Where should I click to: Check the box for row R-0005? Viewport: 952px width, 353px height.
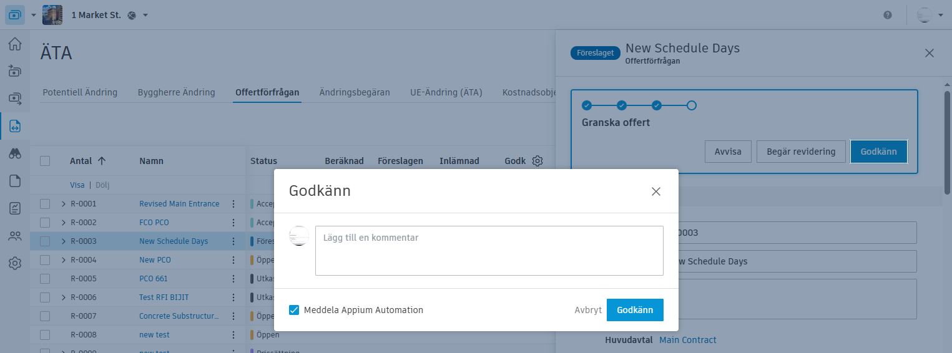45,279
